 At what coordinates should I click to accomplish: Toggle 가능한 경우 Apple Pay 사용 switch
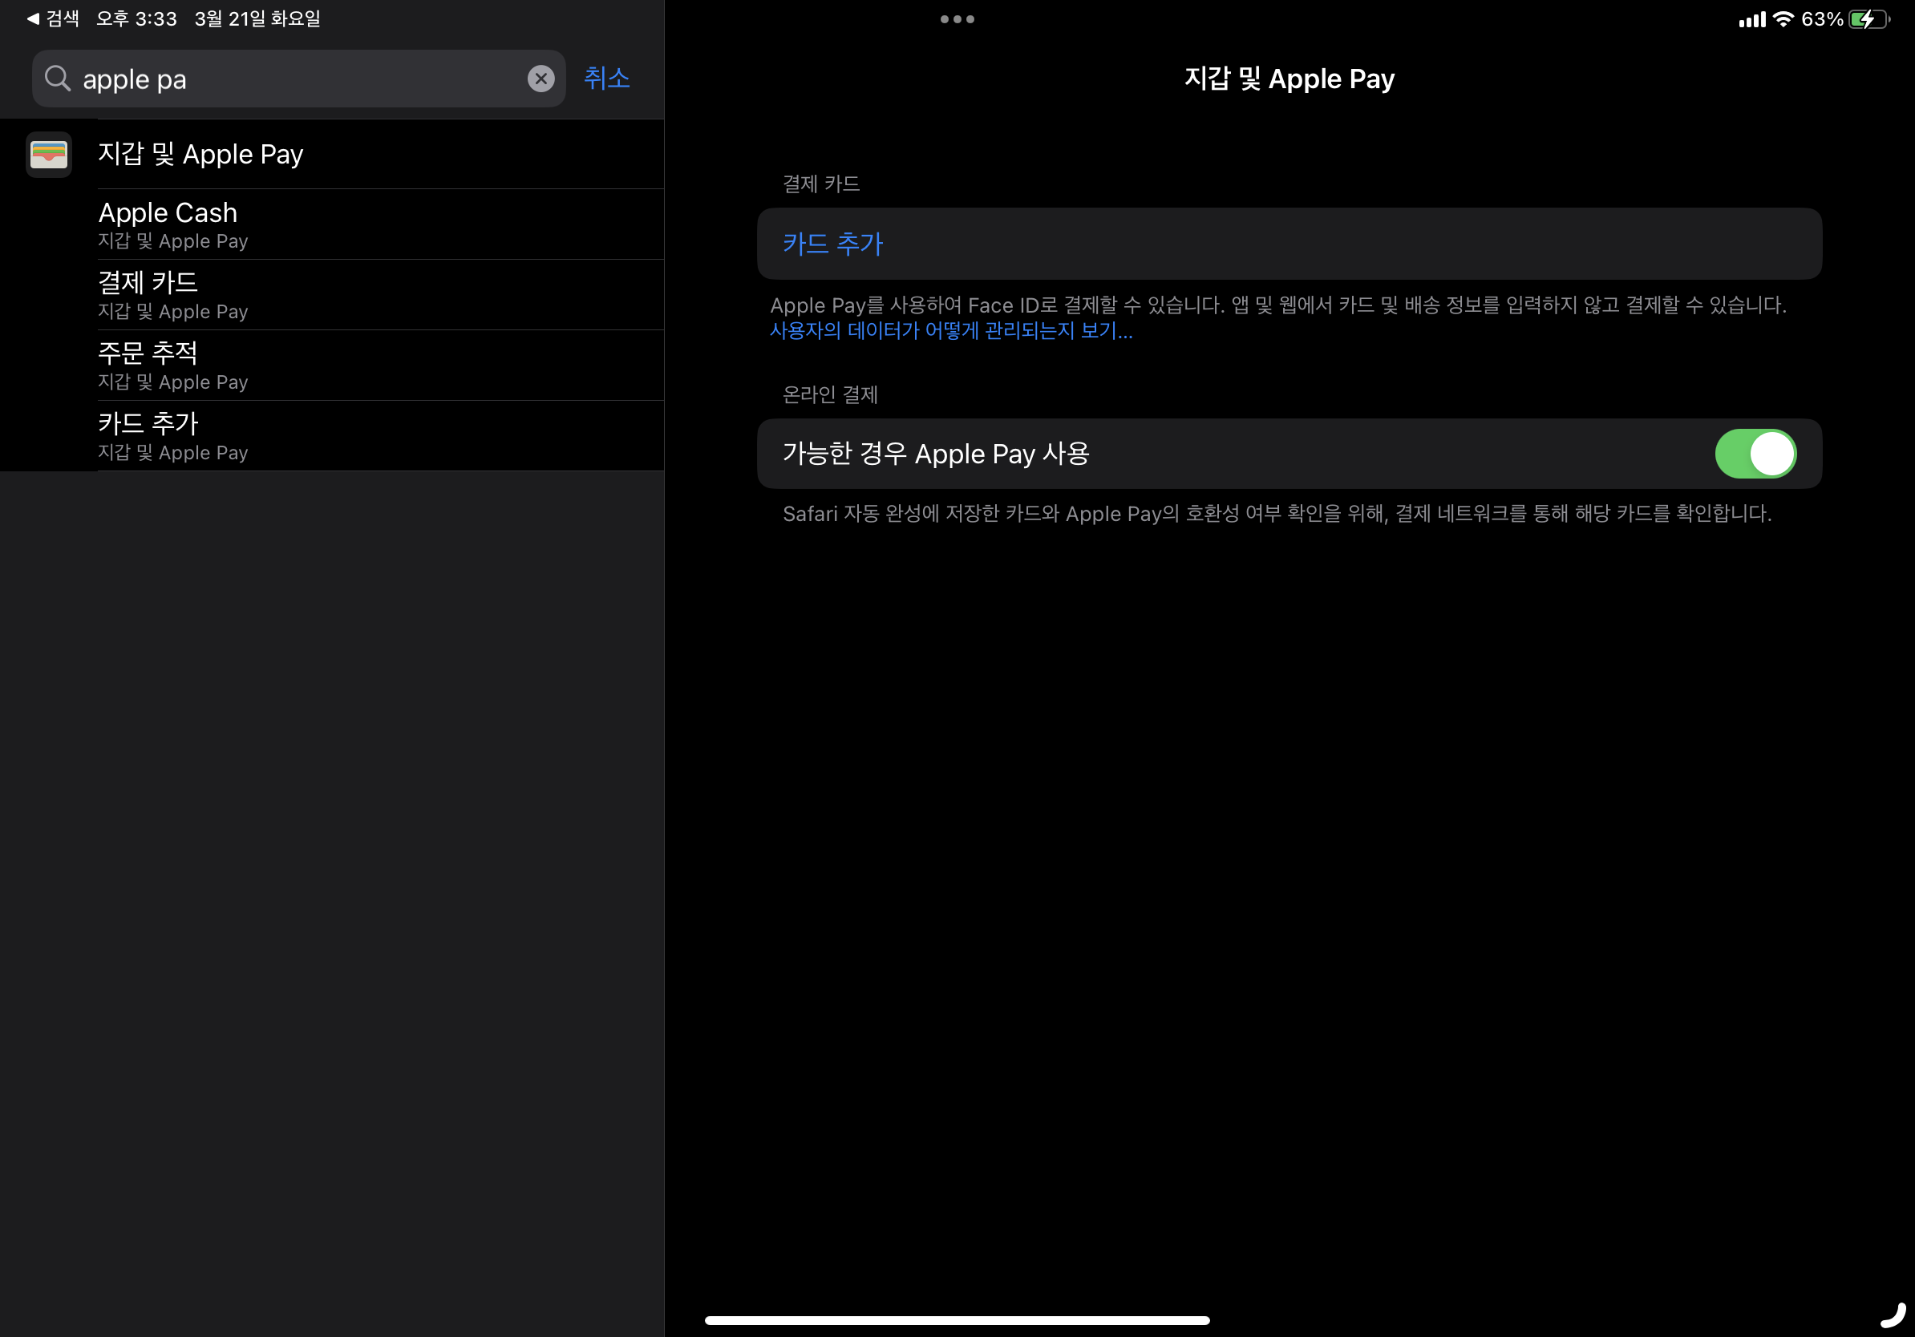coord(1755,454)
